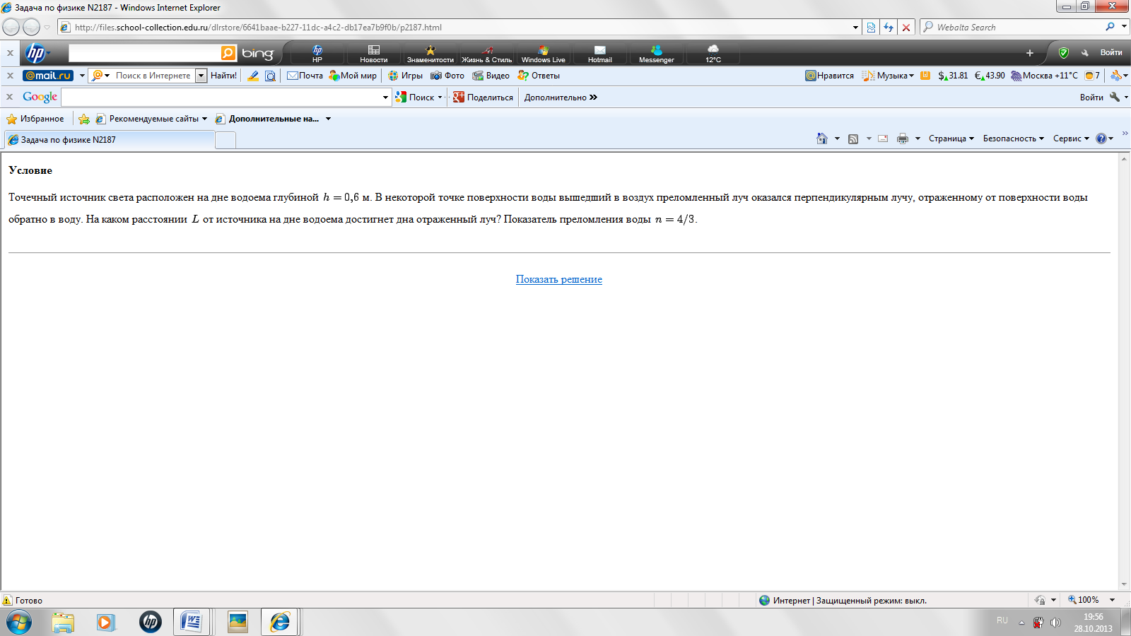Open Google toolbar wrench settings
Viewport: 1131px width, 636px height.
1118,98
